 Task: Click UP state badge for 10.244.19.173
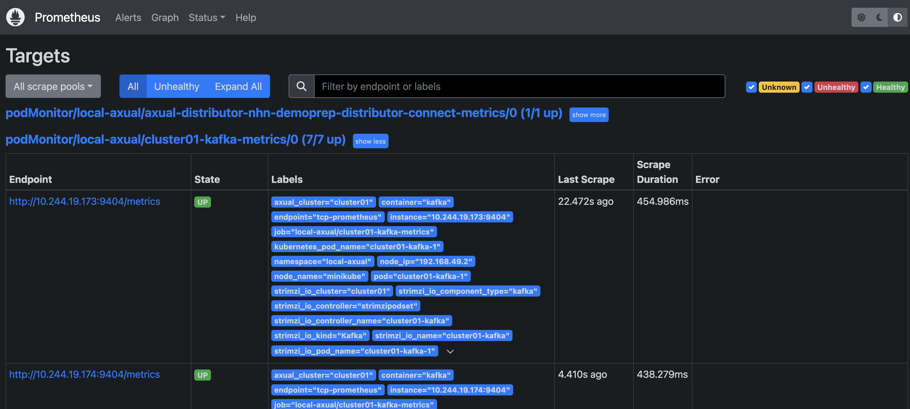coord(202,202)
